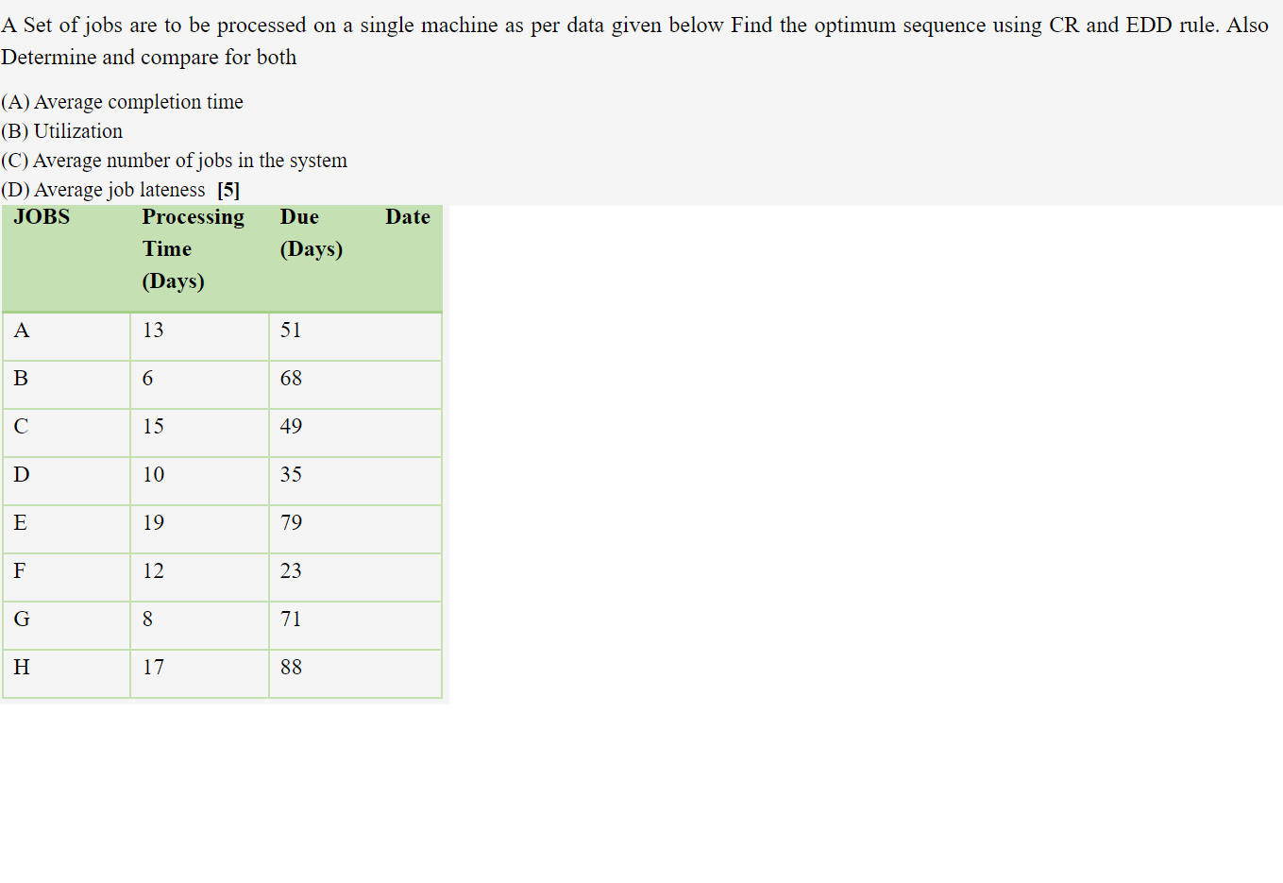Click processing time 19 for job E
The image size is (1283, 883).
pos(153,523)
